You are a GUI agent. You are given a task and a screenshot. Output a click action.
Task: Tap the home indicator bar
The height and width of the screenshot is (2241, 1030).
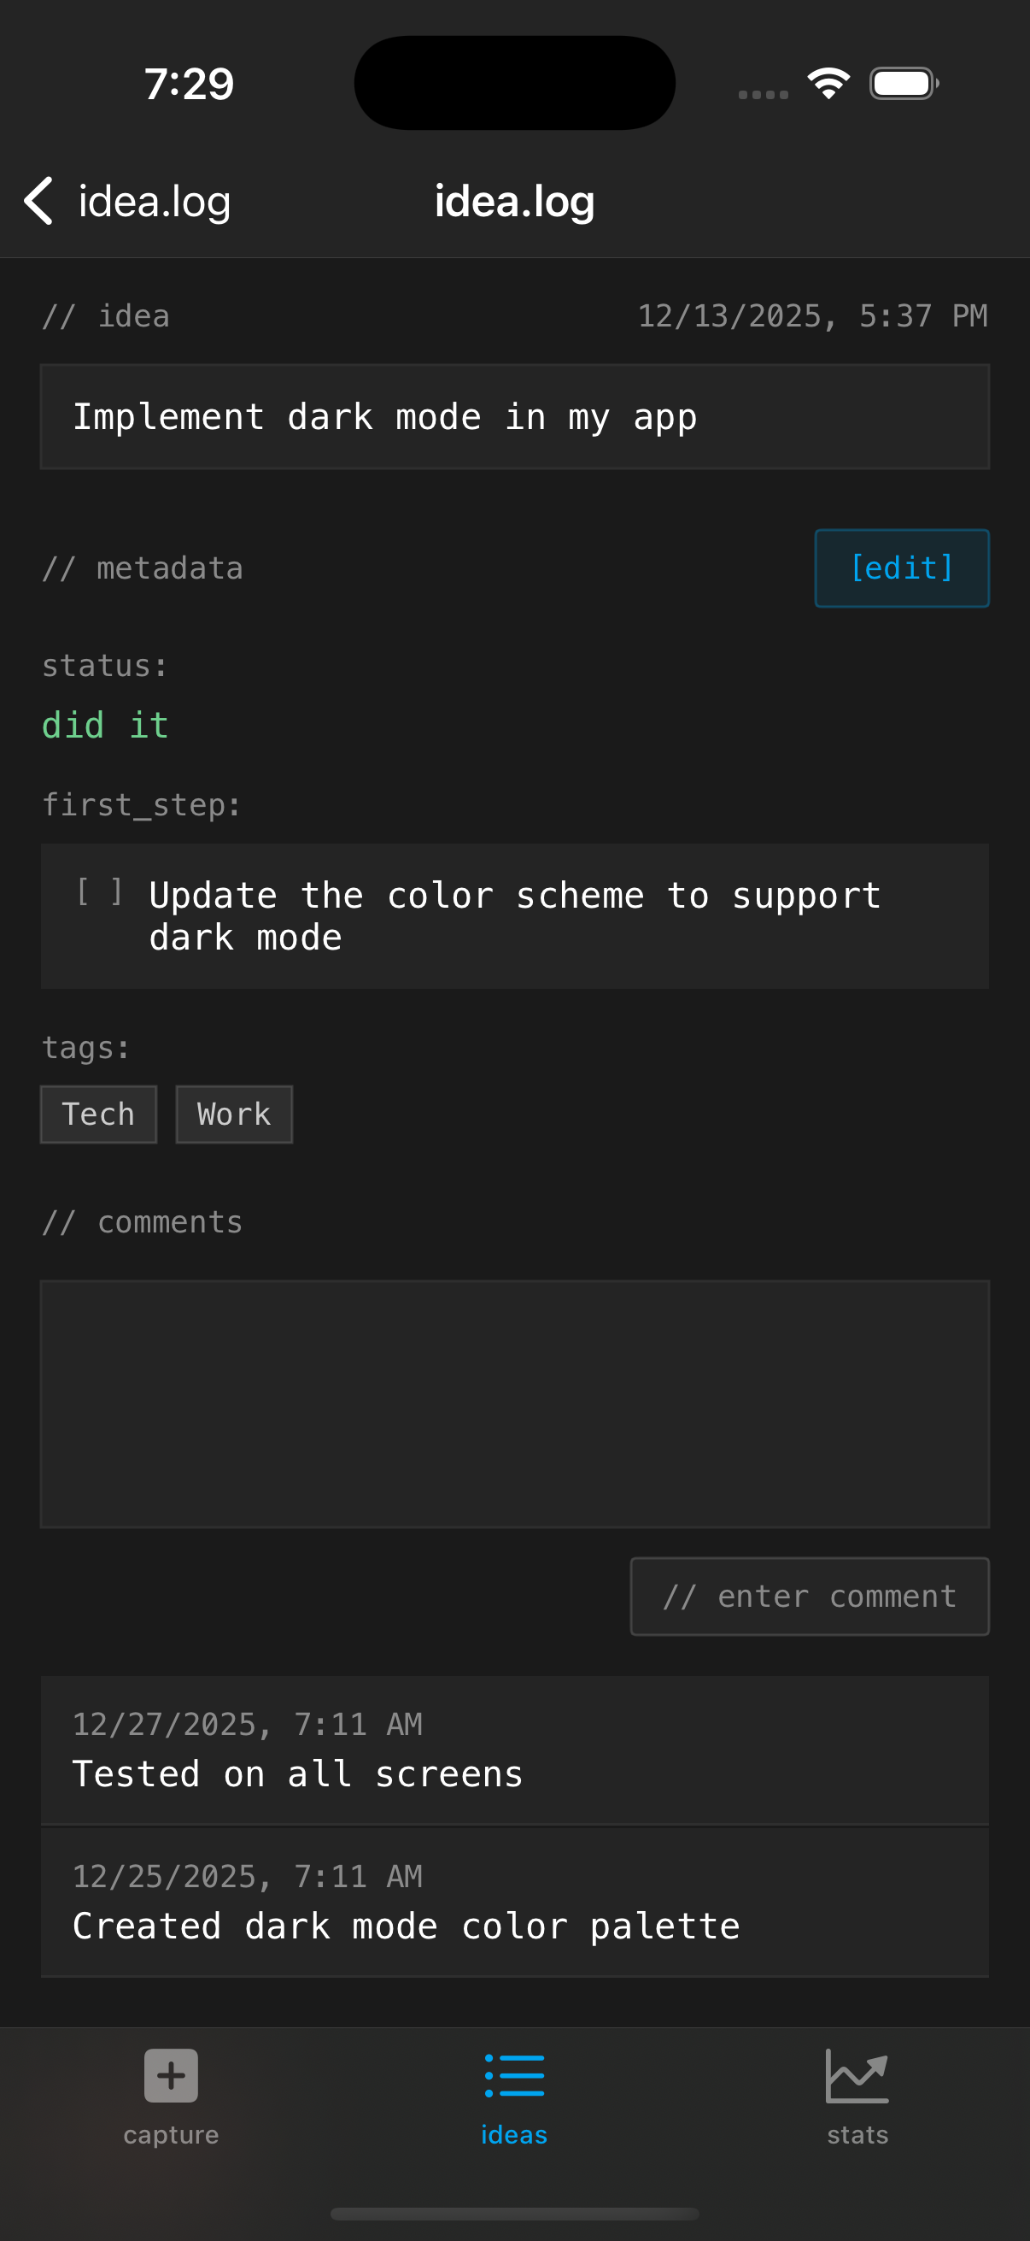(x=514, y=2213)
